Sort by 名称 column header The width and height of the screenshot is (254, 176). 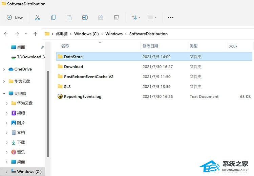(65, 46)
